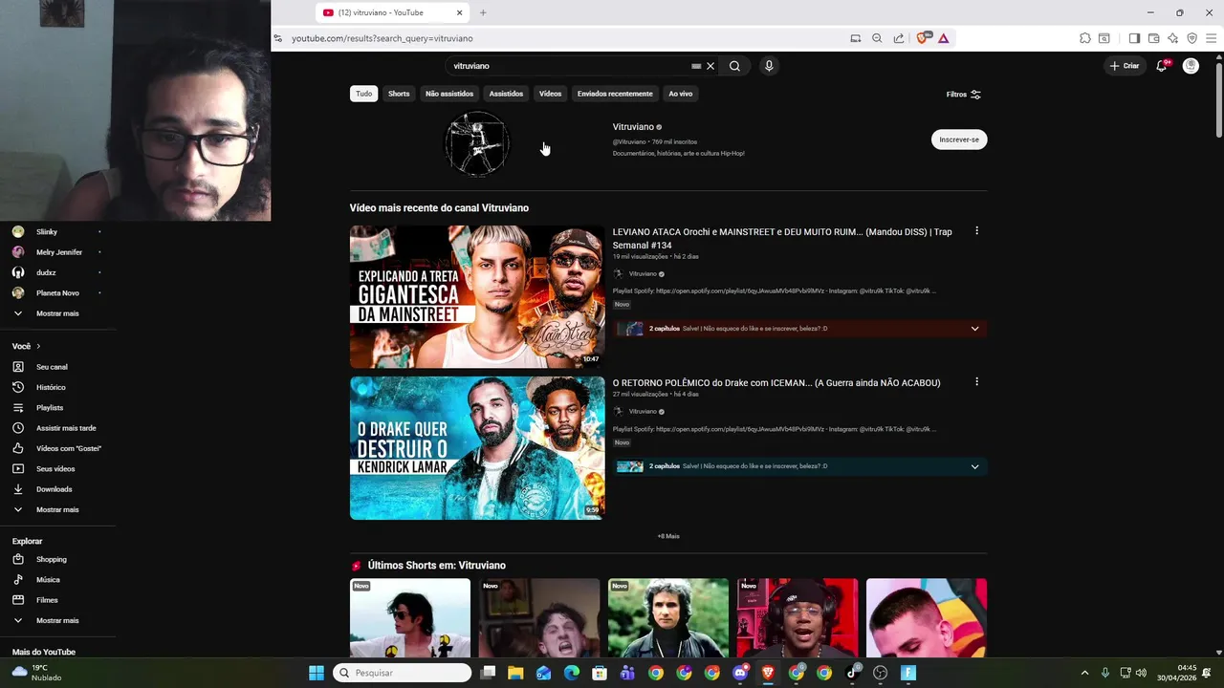Open Histórico in the sidebar
This screenshot has width=1224, height=688.
tap(57, 387)
